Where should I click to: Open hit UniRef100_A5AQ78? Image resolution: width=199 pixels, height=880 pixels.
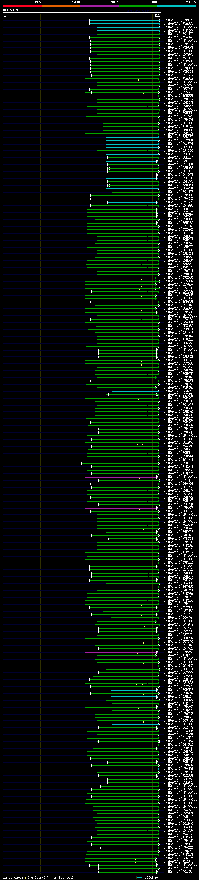(178, 24)
